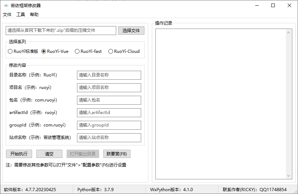Maximize the 若依框架修改器 window
The image size is (298, 194).
point(273,5)
